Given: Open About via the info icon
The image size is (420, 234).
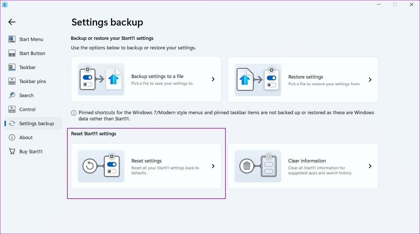Looking at the screenshot, I should (x=12, y=137).
